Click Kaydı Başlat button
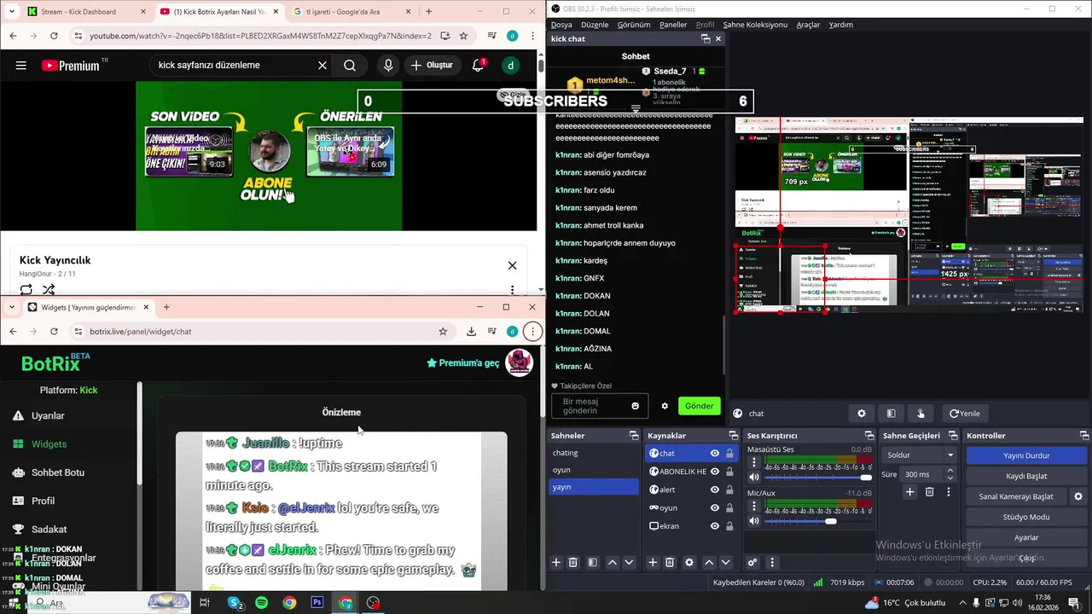 click(x=1026, y=476)
